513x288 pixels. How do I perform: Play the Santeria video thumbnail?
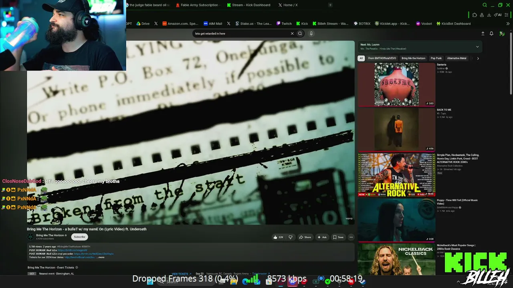(396, 84)
